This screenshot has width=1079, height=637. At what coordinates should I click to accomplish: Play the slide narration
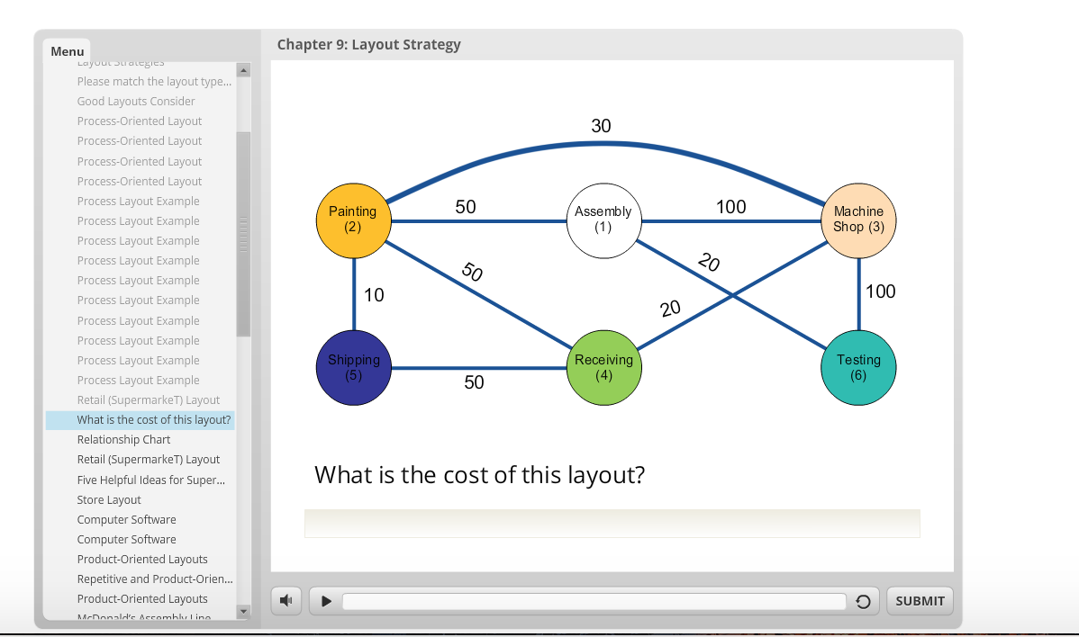[324, 600]
